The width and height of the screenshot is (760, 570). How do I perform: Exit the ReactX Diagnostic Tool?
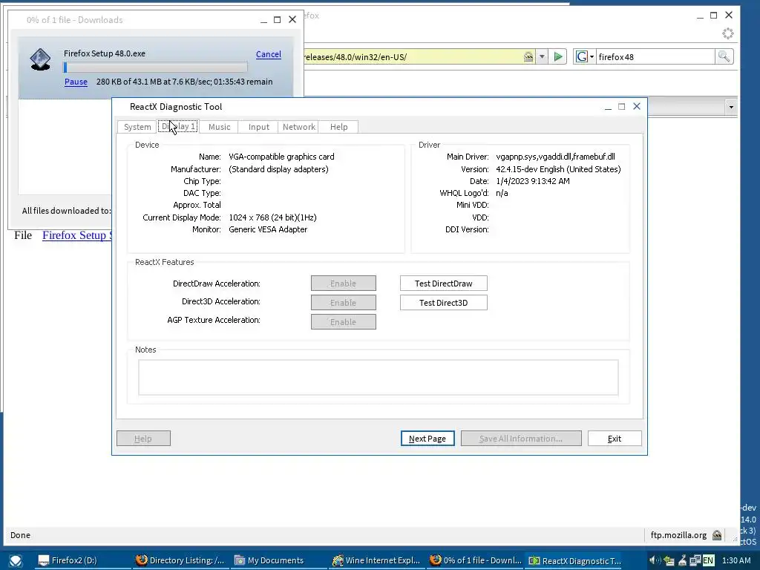(615, 438)
